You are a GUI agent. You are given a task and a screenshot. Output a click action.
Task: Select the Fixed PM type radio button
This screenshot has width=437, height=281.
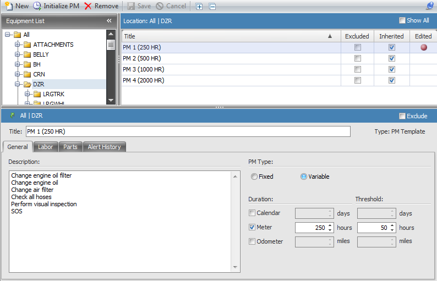[x=254, y=177]
